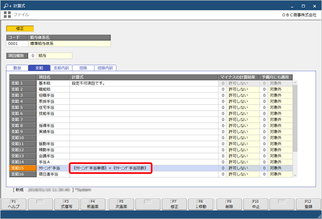Viewport: 322px width, 219px height.
Task: Click the 手当A item name cell
Action: pyautogui.click(x=53, y=162)
